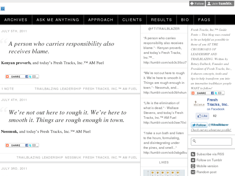Open tweet link xob3c30oz7
This screenshot has height=176, width=235.
click(165, 62)
